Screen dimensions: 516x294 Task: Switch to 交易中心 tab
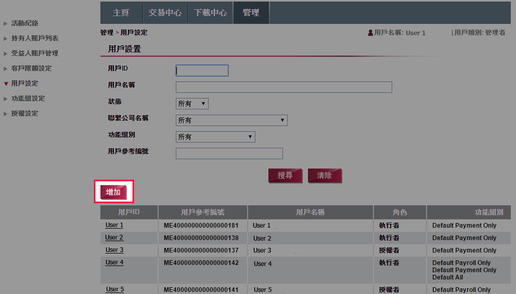pos(165,13)
